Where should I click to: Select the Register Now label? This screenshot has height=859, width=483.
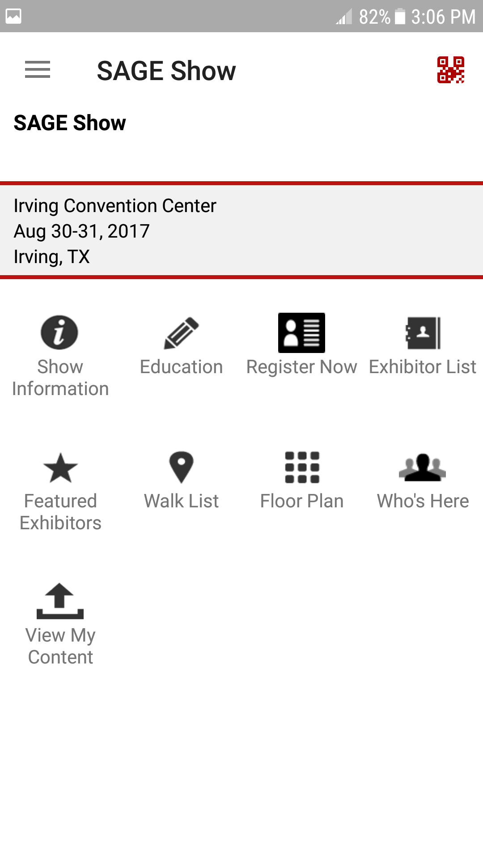tap(302, 367)
